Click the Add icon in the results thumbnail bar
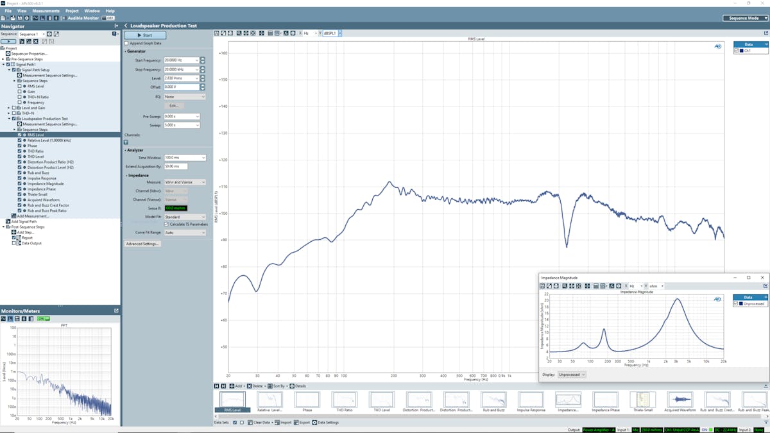 (232, 386)
